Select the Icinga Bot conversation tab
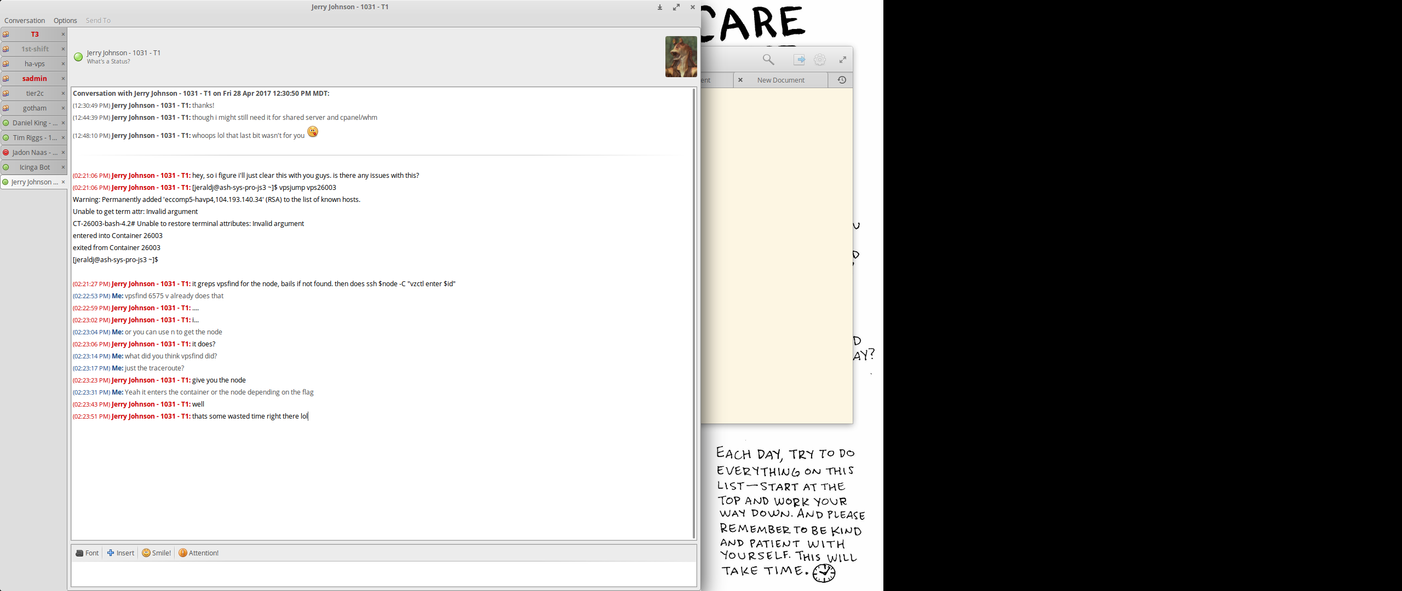 click(x=35, y=167)
